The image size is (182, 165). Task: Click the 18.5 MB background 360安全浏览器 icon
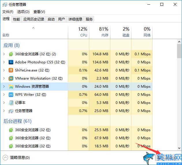click(x=11, y=146)
